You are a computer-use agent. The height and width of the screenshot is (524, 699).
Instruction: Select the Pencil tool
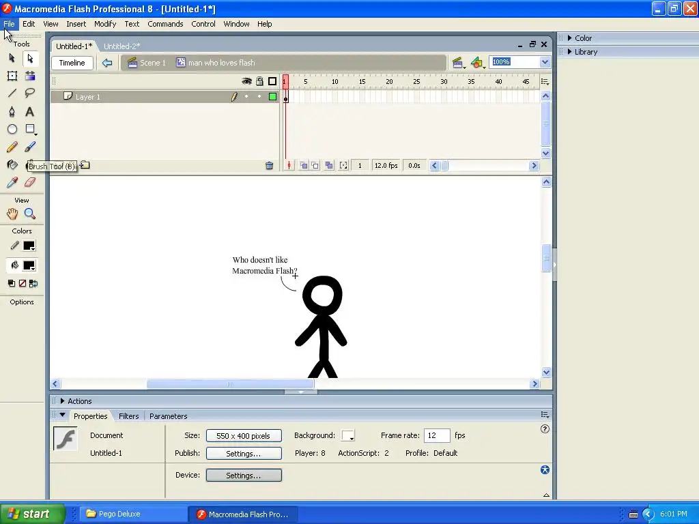12,147
